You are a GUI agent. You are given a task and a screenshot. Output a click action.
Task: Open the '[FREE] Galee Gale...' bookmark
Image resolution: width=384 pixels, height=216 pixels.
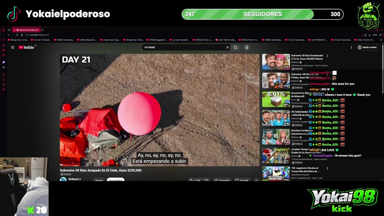pos(271,40)
